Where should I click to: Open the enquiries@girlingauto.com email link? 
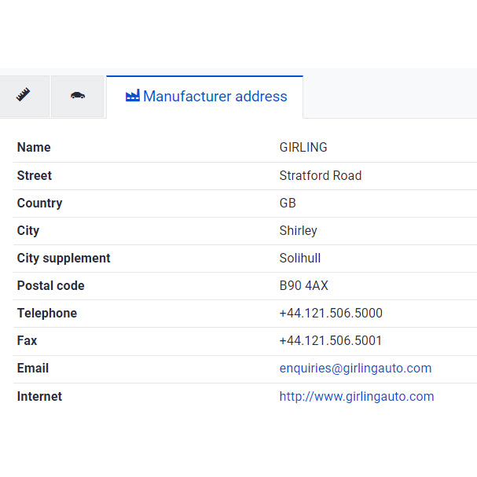pyautogui.click(x=355, y=369)
